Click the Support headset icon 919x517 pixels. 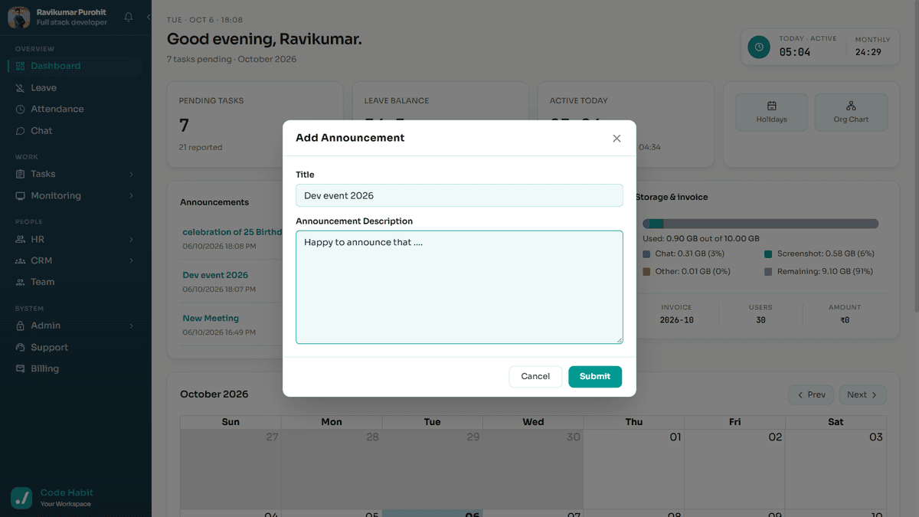coord(21,348)
